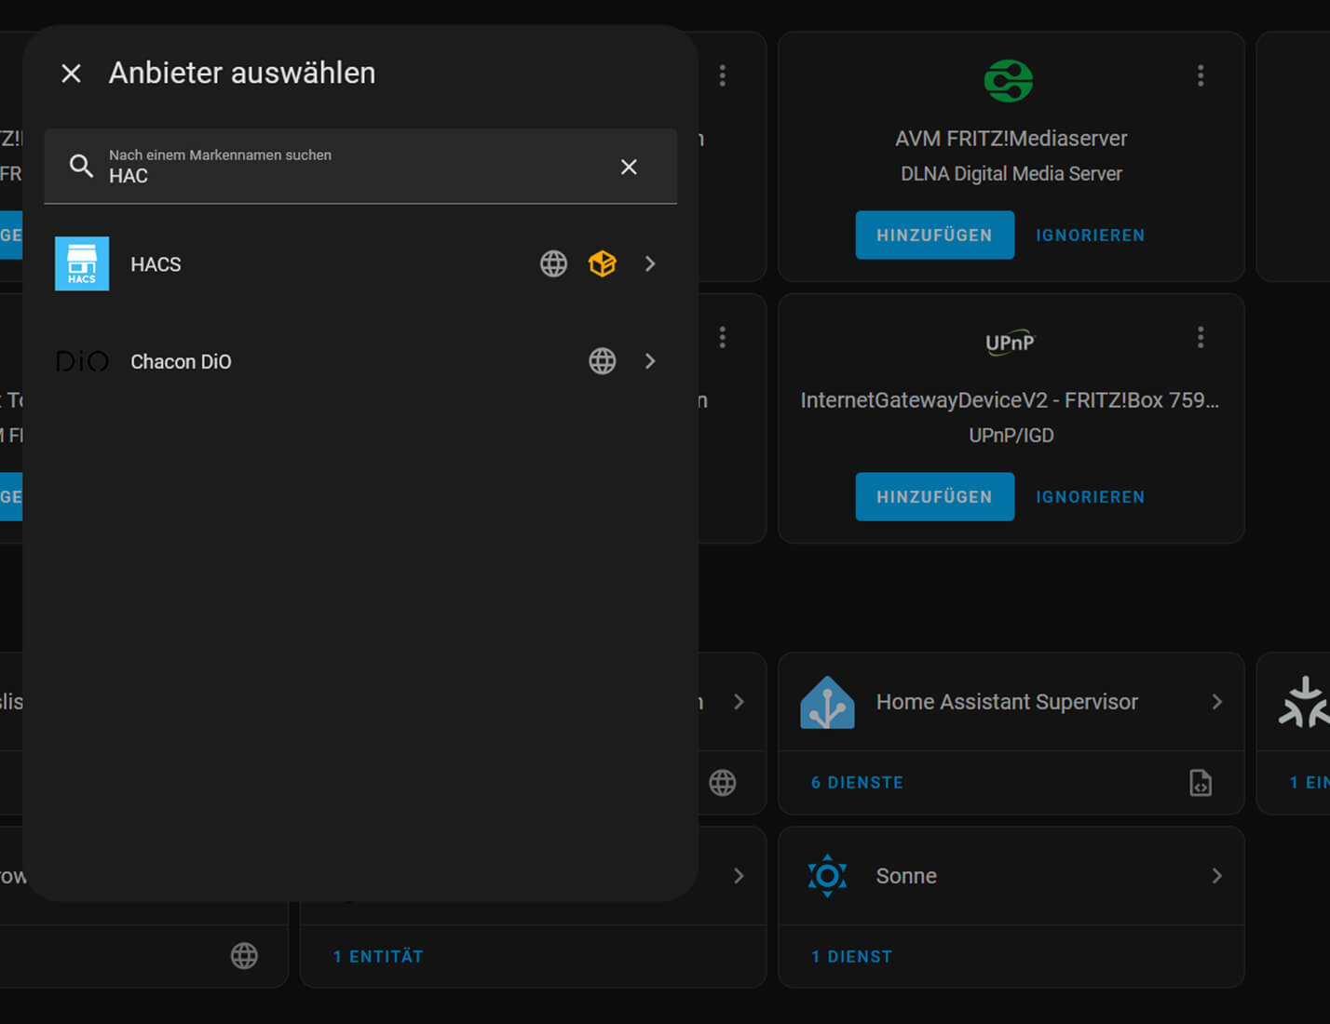Click the globe icon in Chacon DiO row
Screen dimensions: 1330x1024
point(602,361)
